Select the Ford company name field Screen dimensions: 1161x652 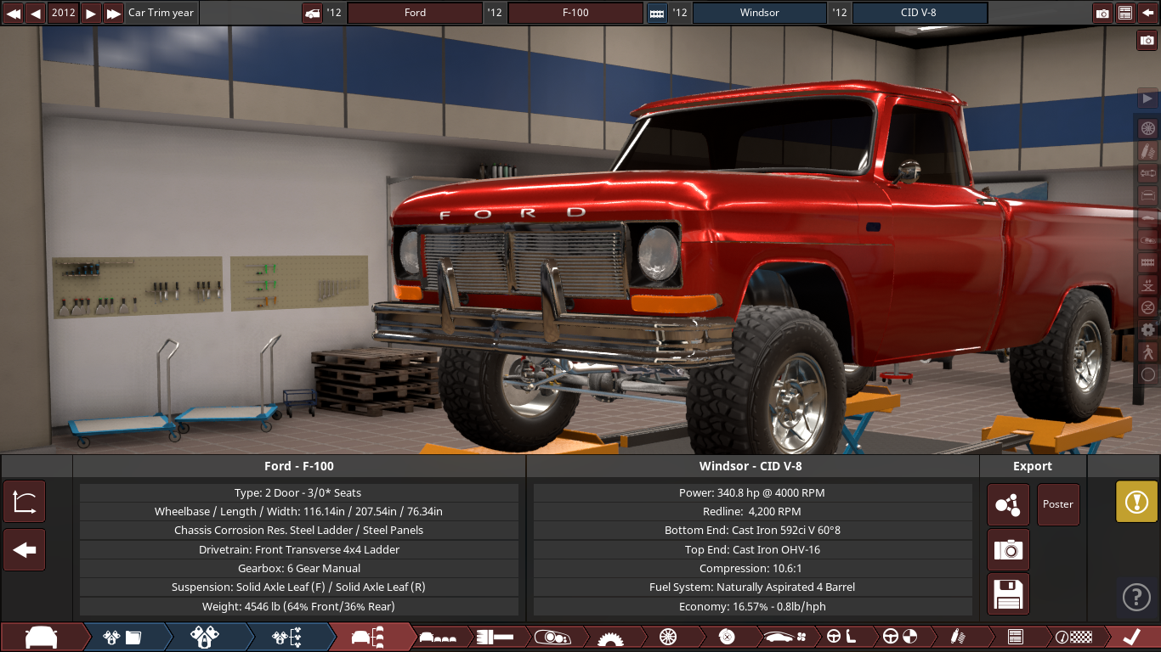[415, 13]
